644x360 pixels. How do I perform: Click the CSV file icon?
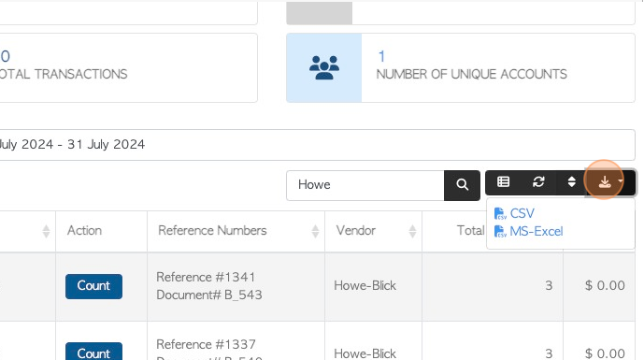[x=500, y=214]
